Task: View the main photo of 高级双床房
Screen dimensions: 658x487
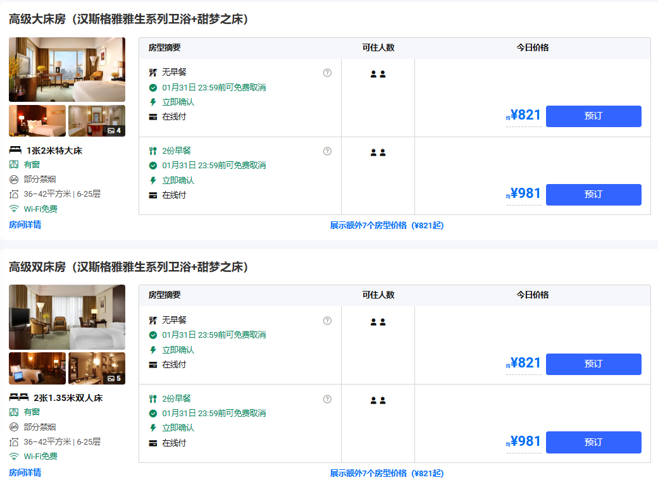Action: (x=67, y=317)
